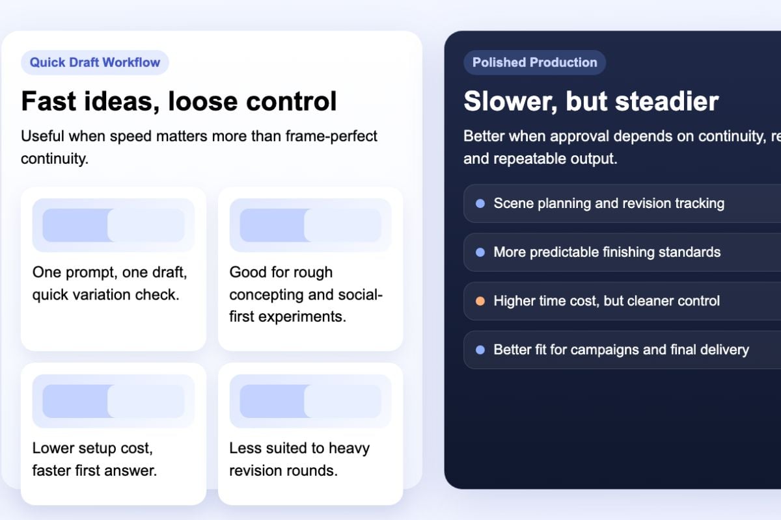Image resolution: width=781 pixels, height=520 pixels.
Task: Click the blue dot beside Scene planning
Action: coord(480,203)
